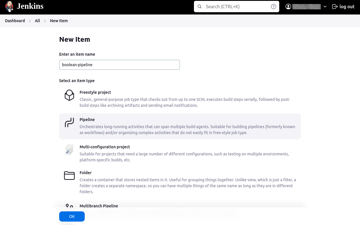Click the Pipeline description text
360x225 pixels.
tap(187, 130)
